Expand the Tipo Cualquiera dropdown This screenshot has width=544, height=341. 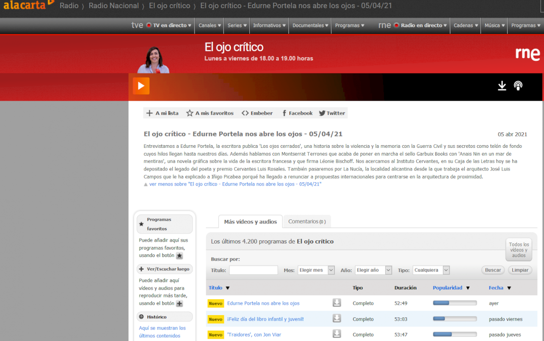click(x=431, y=270)
